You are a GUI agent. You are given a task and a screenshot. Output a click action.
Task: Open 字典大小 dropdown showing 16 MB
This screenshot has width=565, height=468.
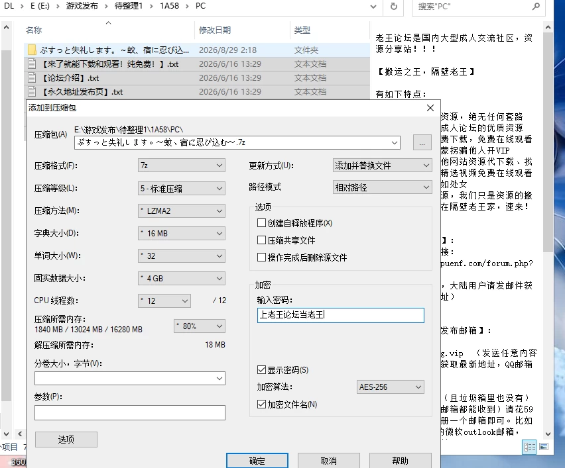182,234
